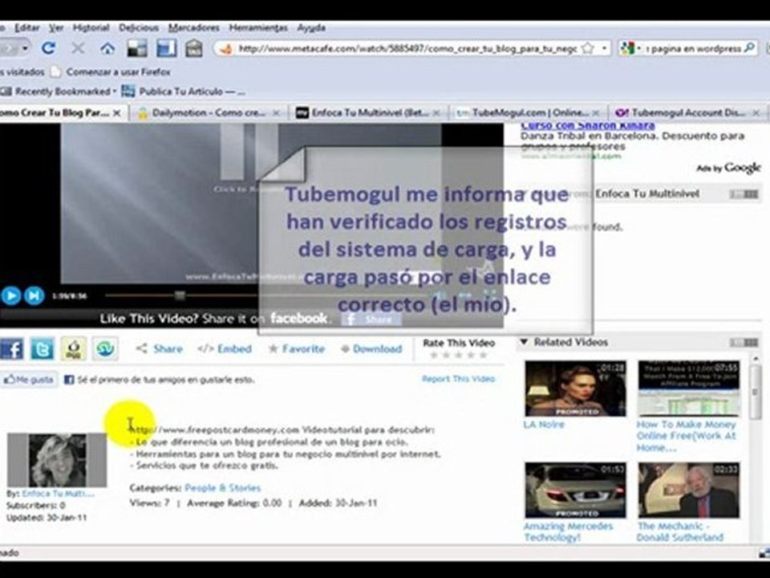This screenshot has height=578, width=770.
Task: Toggle the Enfoca Tu Multinivel view switch
Action: pyautogui.click(x=744, y=194)
